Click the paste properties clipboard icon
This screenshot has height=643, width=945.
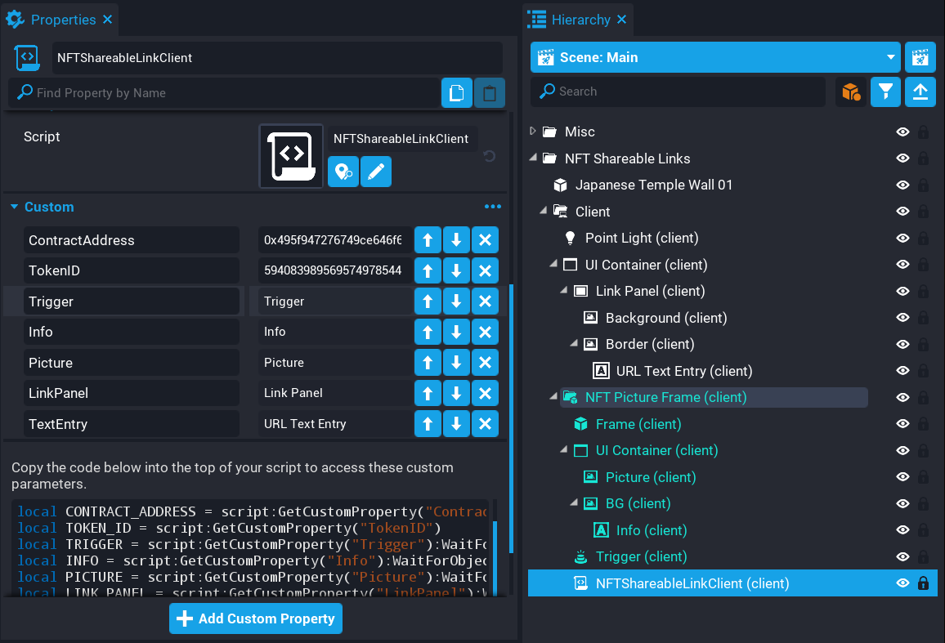(x=490, y=93)
